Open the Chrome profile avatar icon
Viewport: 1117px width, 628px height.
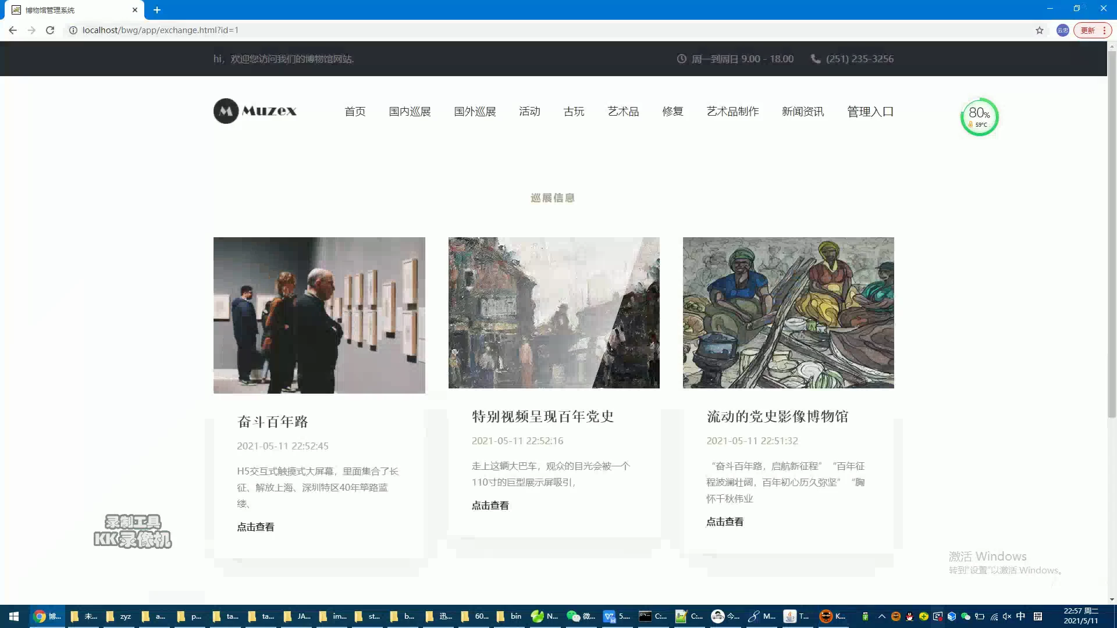point(1062,30)
